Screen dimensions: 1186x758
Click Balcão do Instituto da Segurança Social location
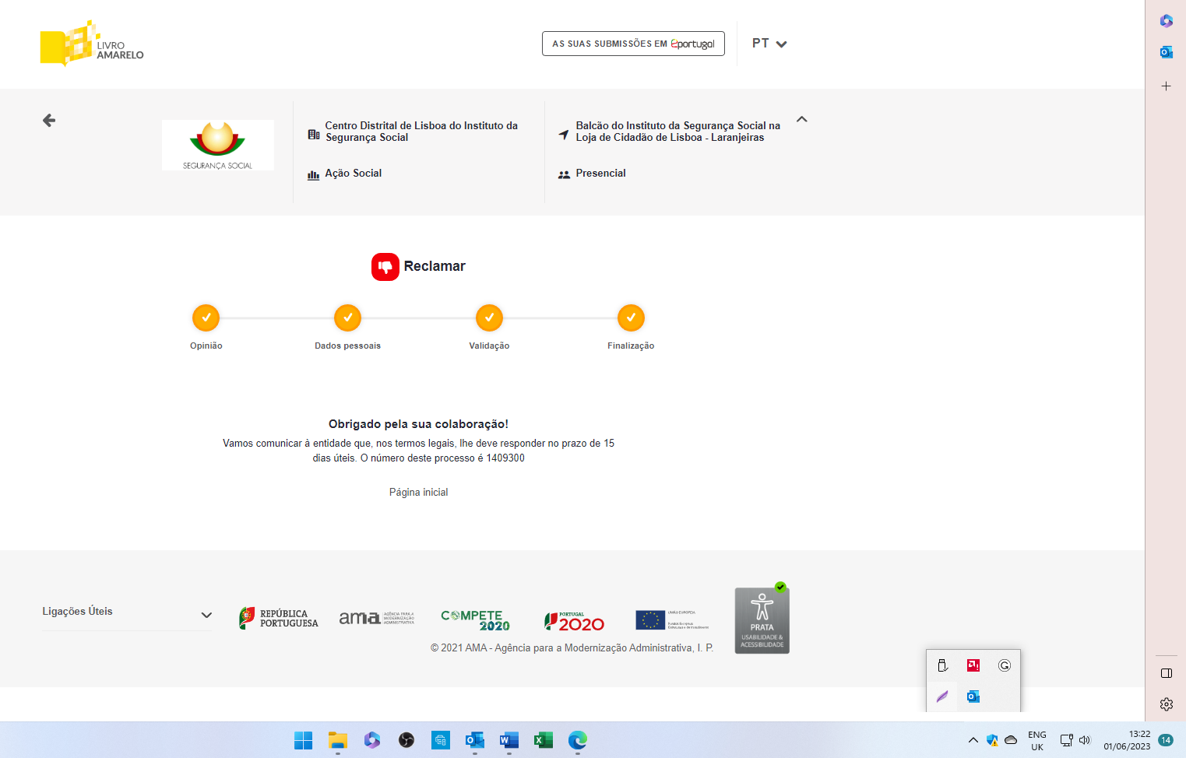(x=677, y=132)
